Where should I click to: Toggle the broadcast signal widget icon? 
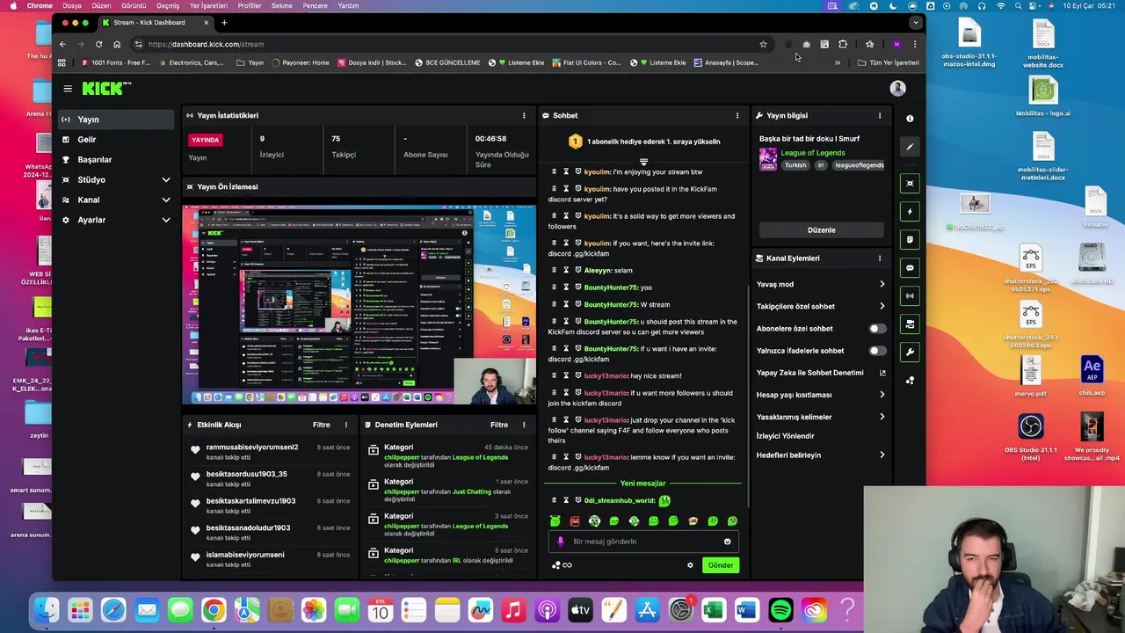pyautogui.click(x=910, y=295)
